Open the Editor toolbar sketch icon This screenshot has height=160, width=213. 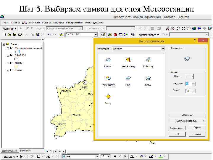click(103, 35)
